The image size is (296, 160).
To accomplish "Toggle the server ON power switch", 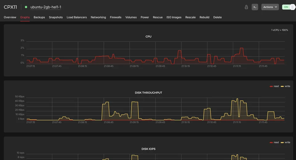I will coord(289,7).
